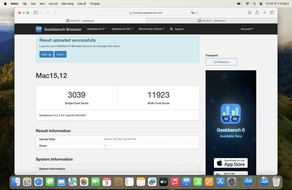Expand the Account dropdown

point(247,29)
